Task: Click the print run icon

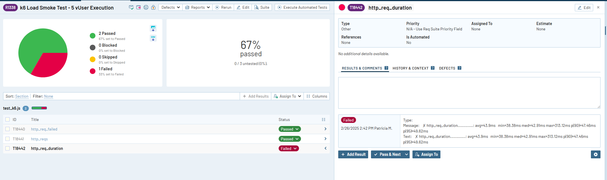Action: tap(146, 8)
